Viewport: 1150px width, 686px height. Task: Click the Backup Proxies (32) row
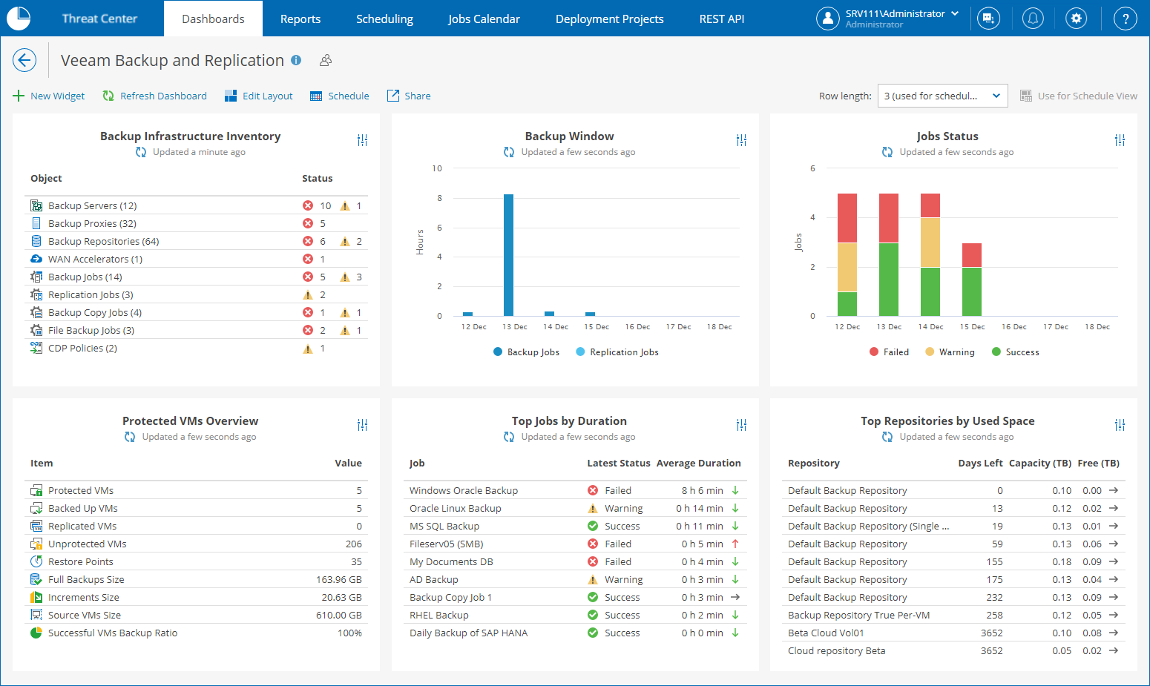pos(197,223)
